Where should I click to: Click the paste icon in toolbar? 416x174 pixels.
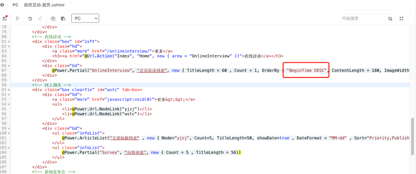[63, 19]
